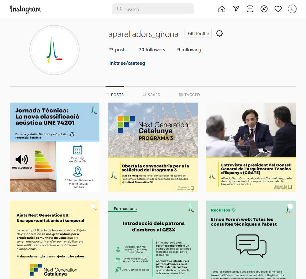
Task: Click the Edit Profile button
Action: click(198, 34)
